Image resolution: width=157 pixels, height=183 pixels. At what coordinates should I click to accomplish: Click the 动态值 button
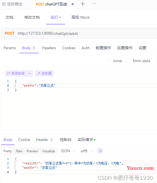pos(44,73)
